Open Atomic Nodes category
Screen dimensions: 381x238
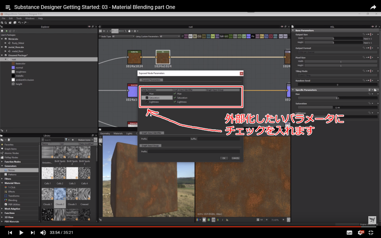coord(12,153)
